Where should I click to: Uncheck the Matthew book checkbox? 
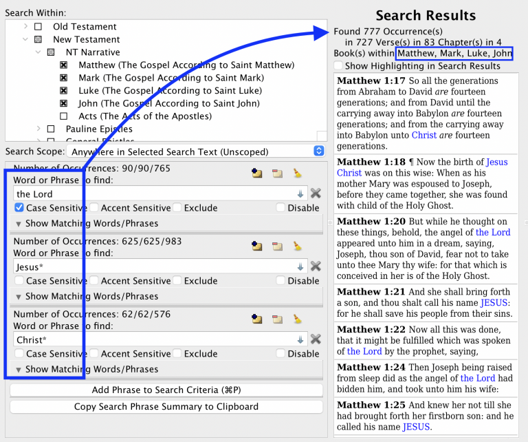click(64, 65)
